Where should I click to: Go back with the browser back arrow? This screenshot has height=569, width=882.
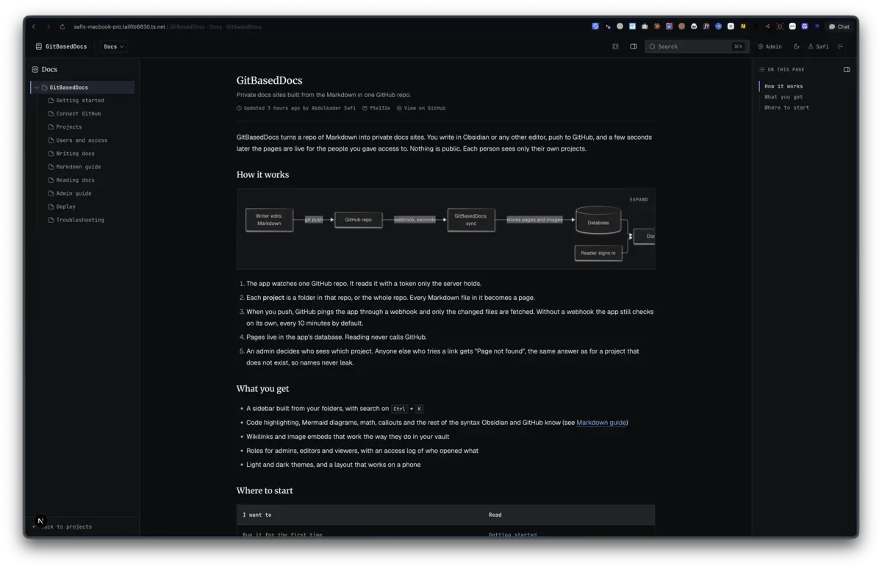coord(34,26)
